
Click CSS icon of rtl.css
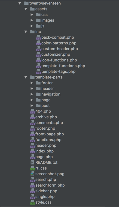click(x=32, y=168)
